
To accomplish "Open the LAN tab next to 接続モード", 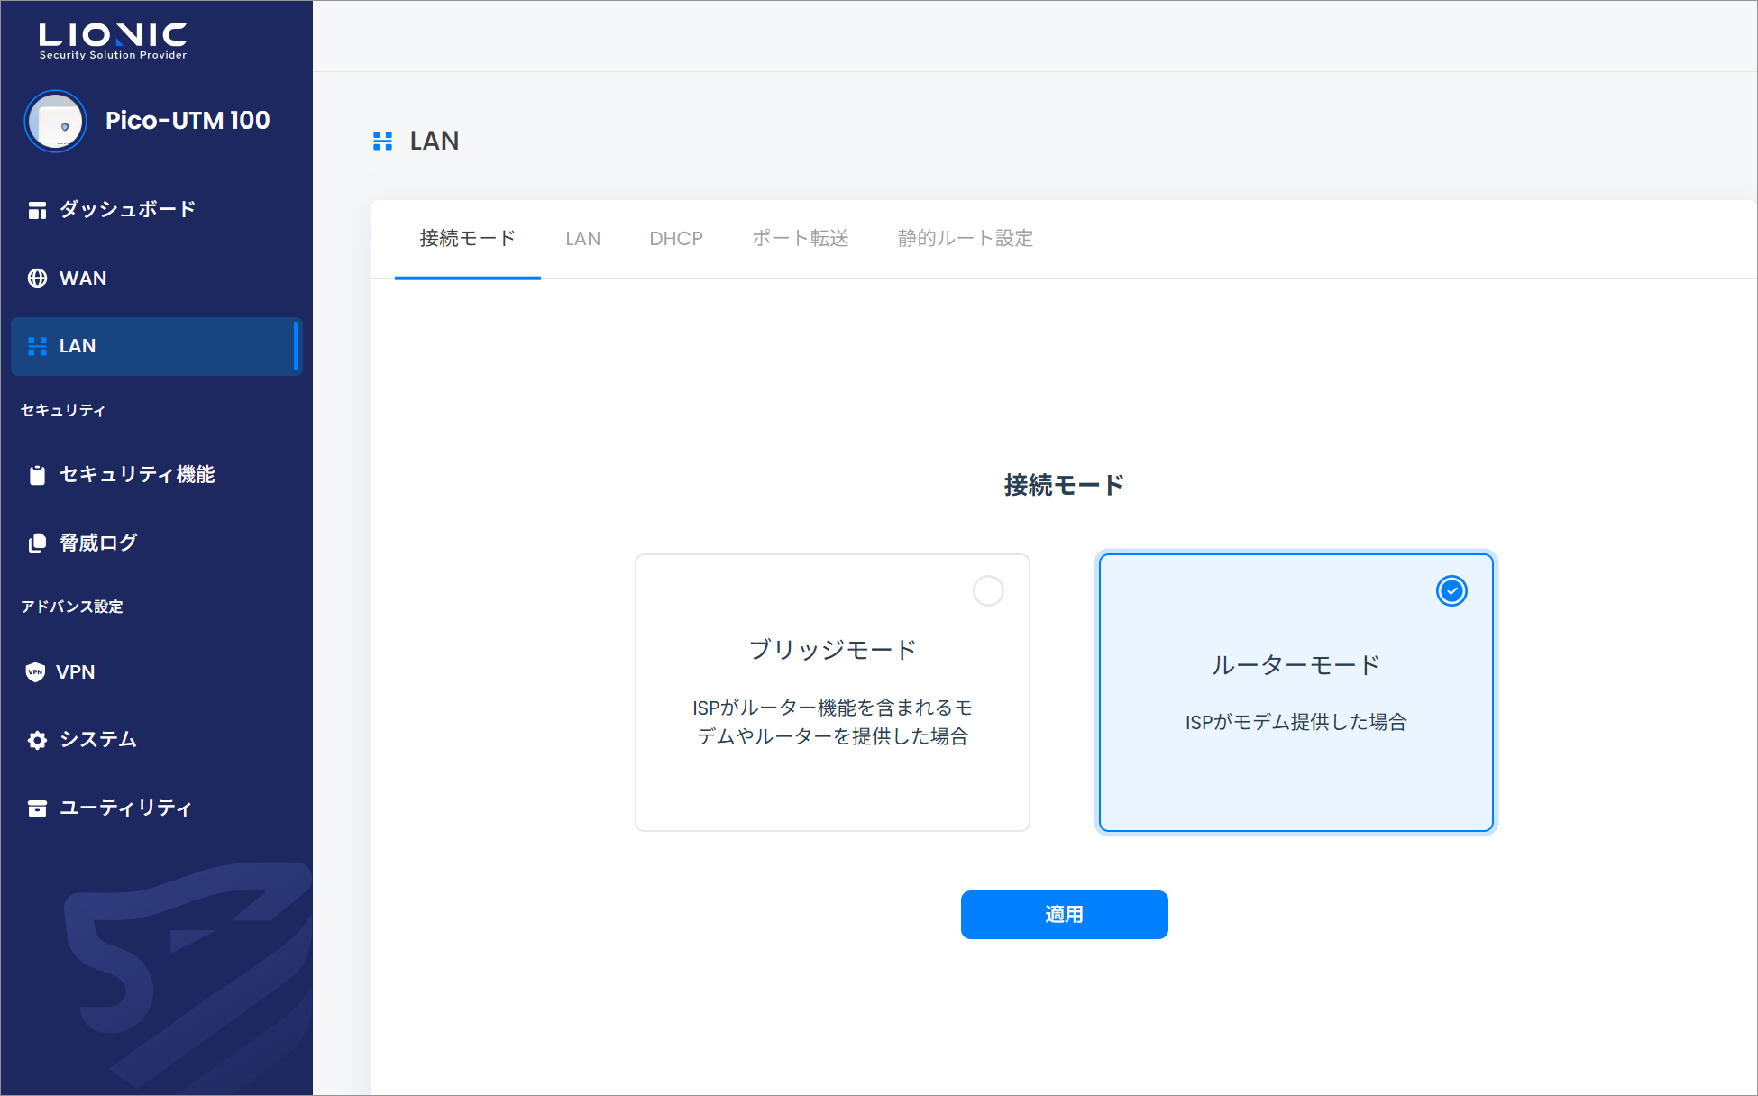I will (582, 239).
